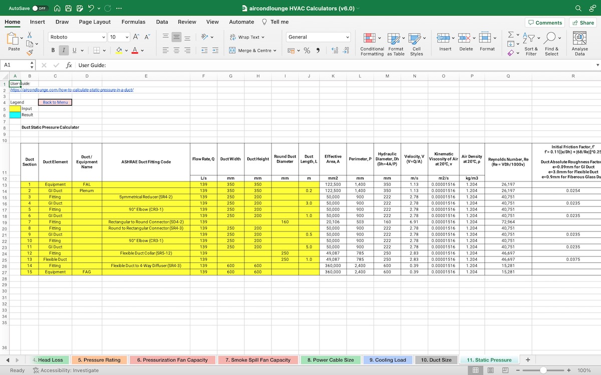
Task: Toggle the AutoSave switch
Action: [40, 8]
